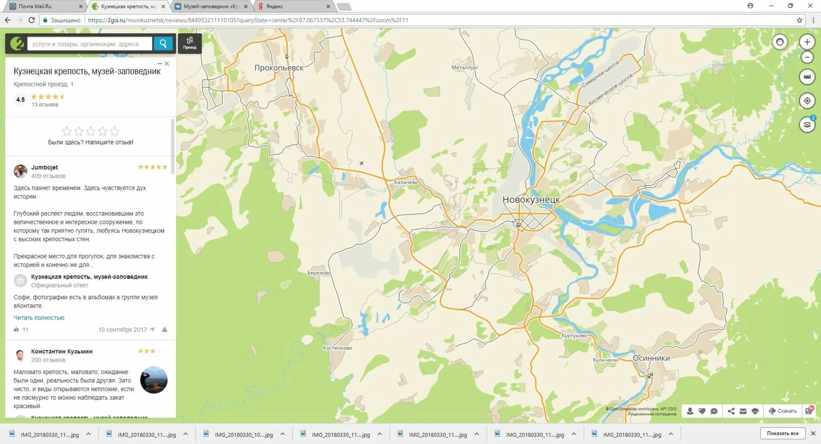
Task: Like Jumbojet's review with thumbs up
Action: 16,329
